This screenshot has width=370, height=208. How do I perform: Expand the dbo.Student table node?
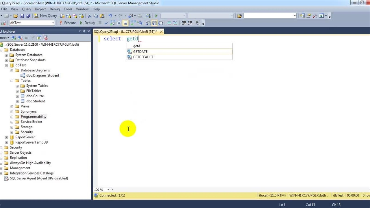point(17,101)
